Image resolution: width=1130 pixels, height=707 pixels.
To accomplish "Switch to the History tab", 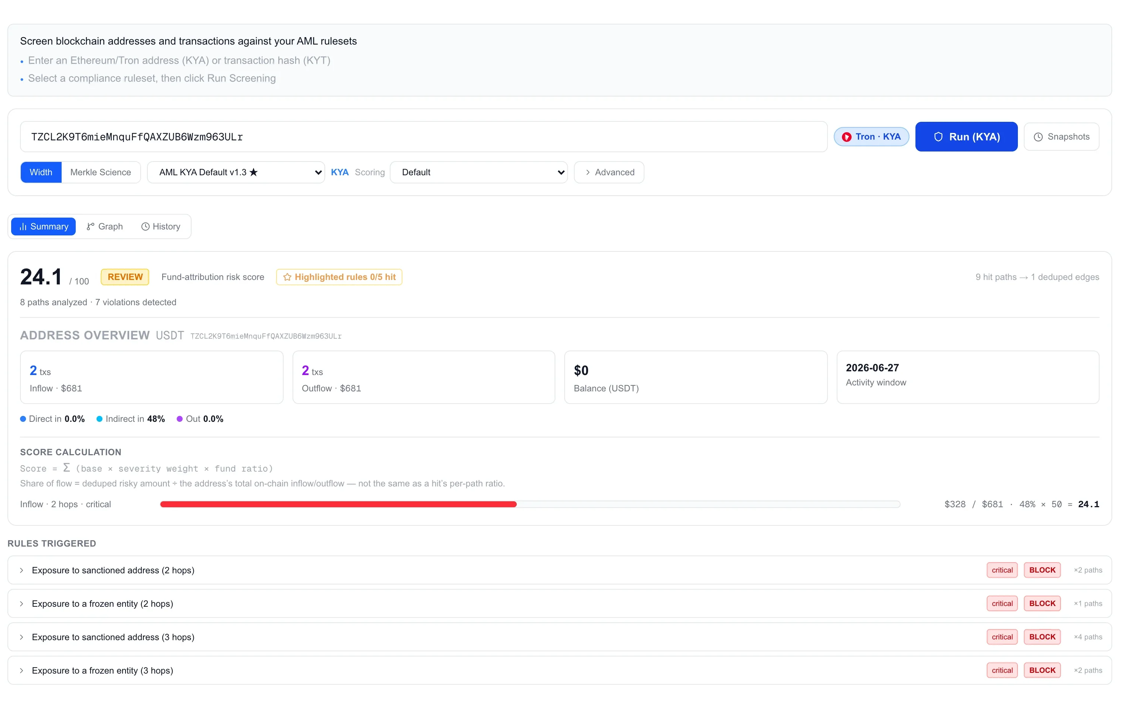I will [x=160, y=226].
